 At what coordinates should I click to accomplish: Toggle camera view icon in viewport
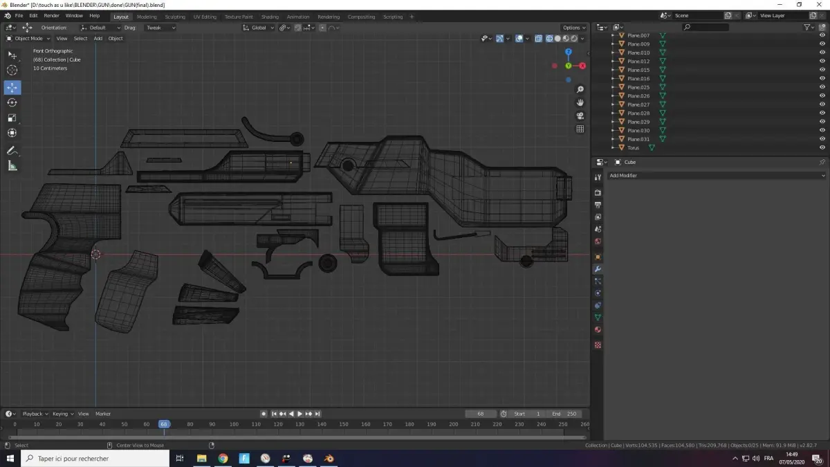[x=580, y=116]
